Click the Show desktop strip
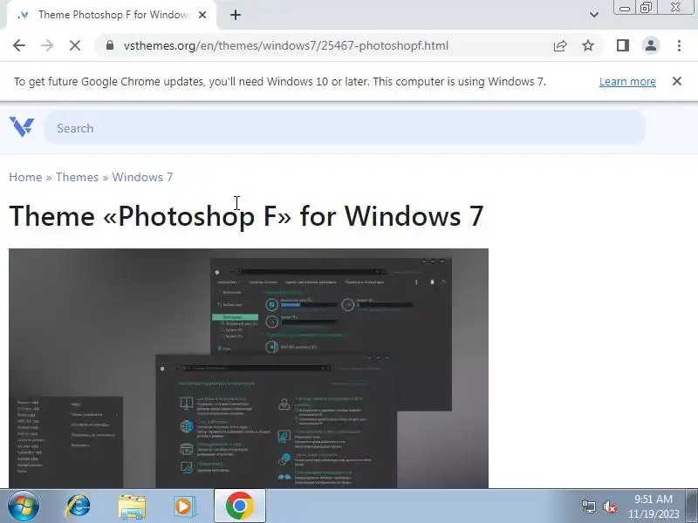 tap(692, 506)
